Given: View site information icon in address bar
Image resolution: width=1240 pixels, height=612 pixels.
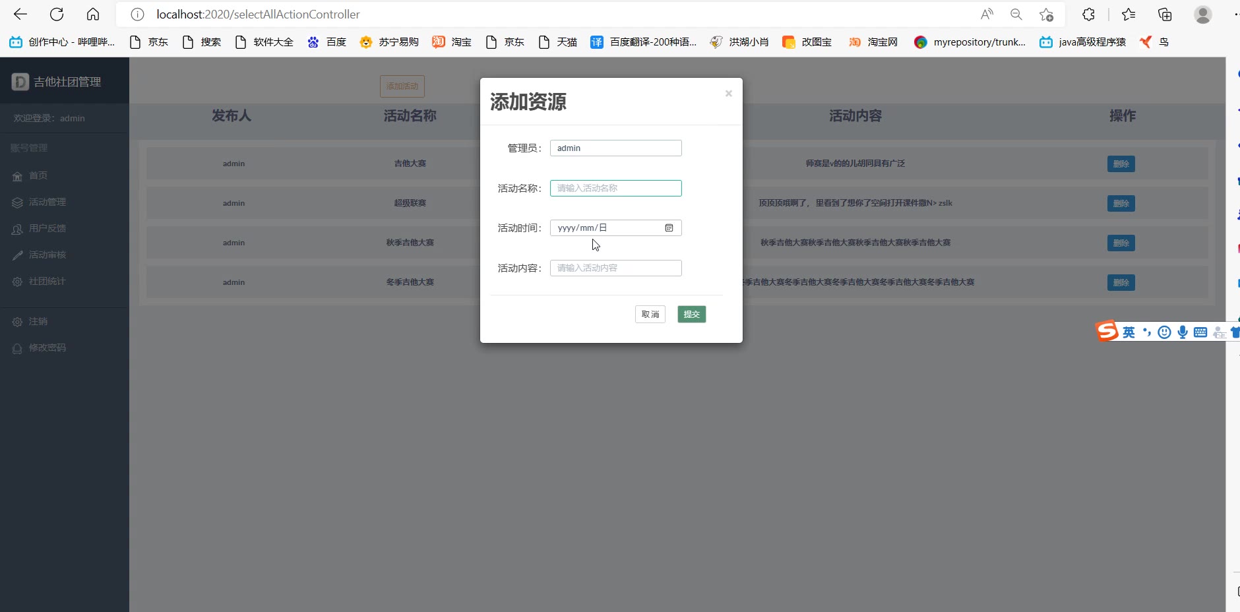Looking at the screenshot, I should (137, 15).
